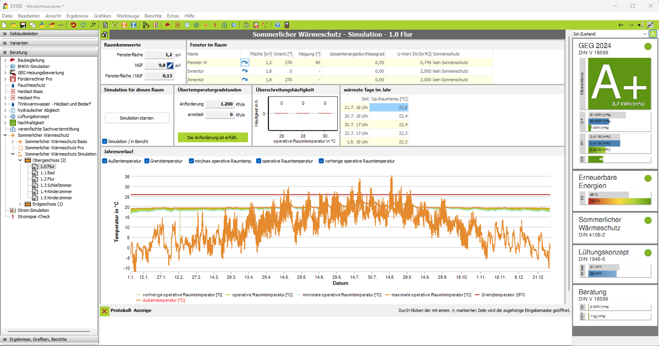Click the orange sigma toolbar icon
This screenshot has height=346, width=659.
(124, 25)
